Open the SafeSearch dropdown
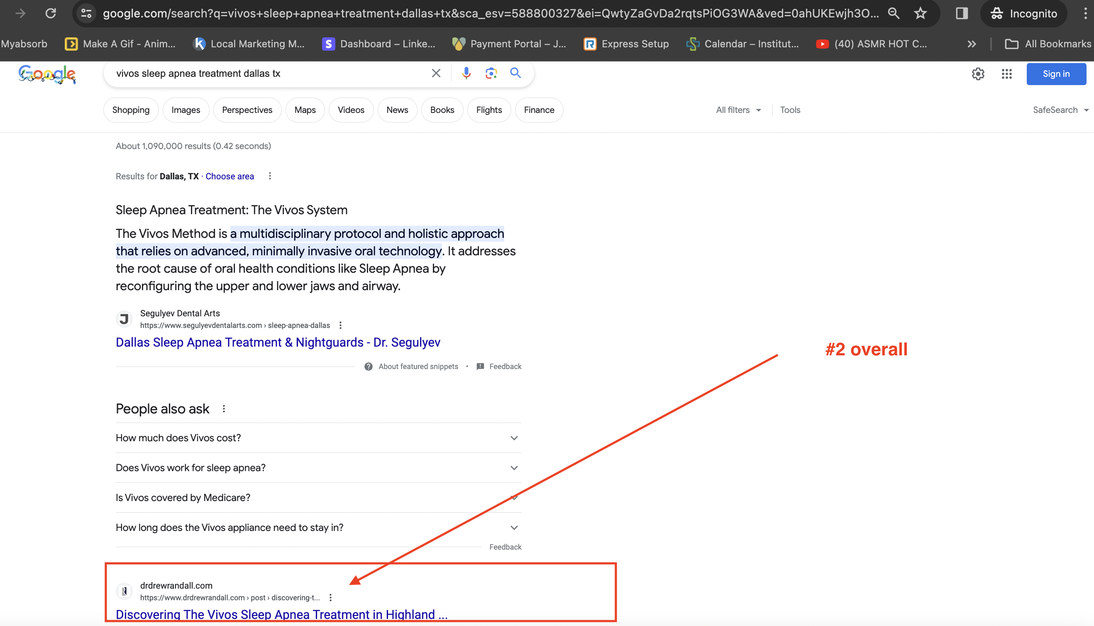 1060,110
